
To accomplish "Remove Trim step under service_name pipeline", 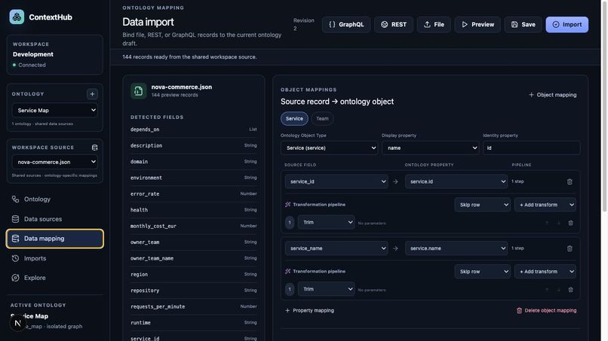I will (x=571, y=290).
